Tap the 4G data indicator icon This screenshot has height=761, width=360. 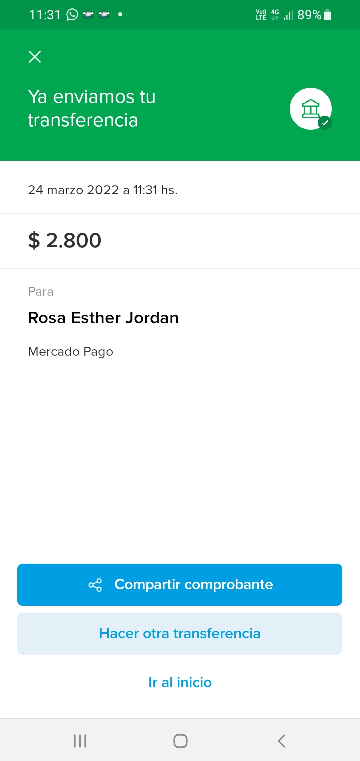point(275,15)
